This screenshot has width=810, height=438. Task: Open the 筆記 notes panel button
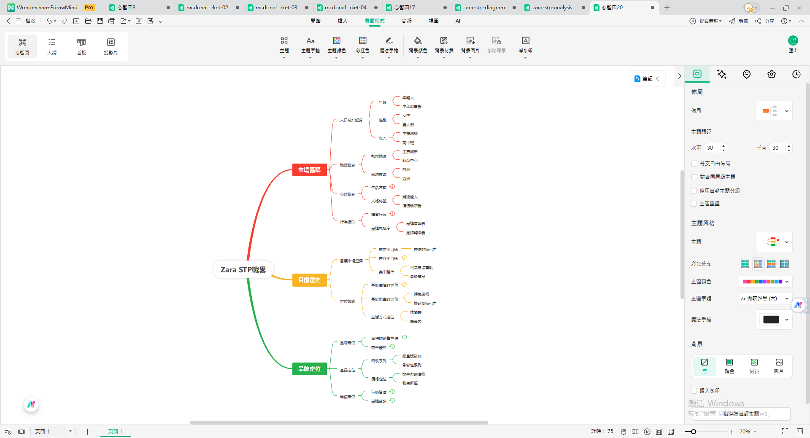click(647, 79)
